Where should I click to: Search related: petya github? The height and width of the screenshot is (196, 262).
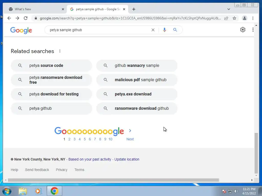[51, 108]
